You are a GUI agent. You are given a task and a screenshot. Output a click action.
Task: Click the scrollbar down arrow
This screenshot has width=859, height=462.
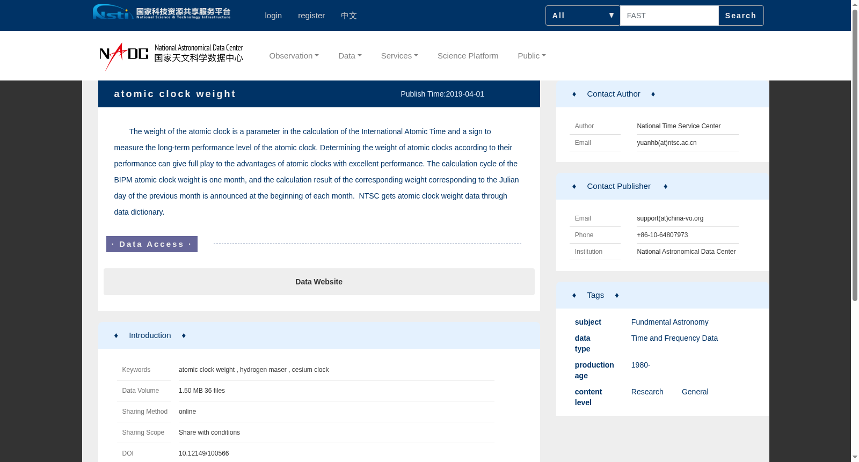click(x=855, y=458)
